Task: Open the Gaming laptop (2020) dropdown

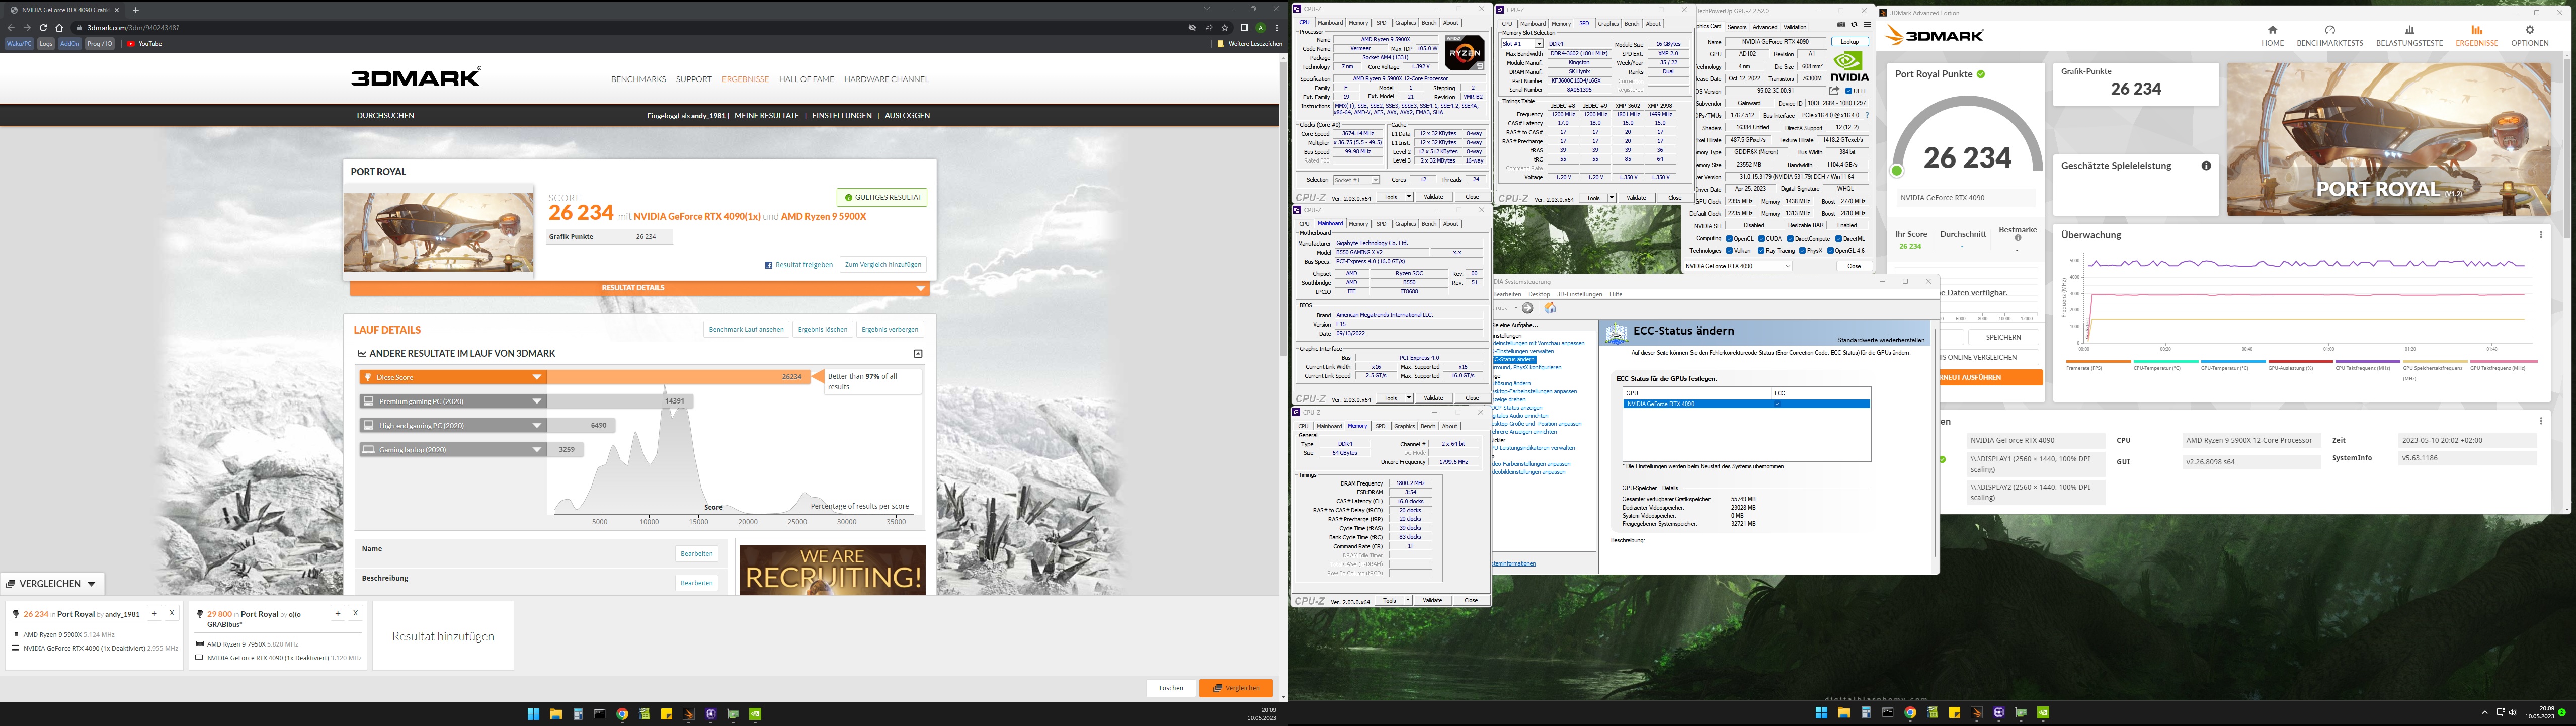Action: point(537,450)
